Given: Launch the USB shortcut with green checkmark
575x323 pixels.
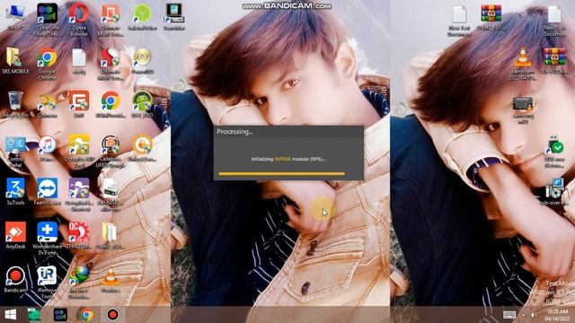Looking at the screenshot, I should (x=554, y=151).
